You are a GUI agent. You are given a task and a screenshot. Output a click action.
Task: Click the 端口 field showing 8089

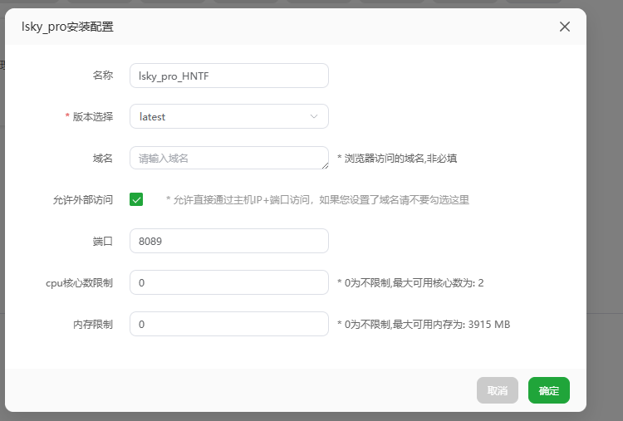229,241
